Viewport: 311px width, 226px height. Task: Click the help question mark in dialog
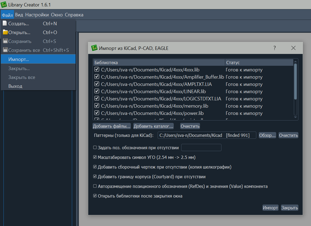275,48
